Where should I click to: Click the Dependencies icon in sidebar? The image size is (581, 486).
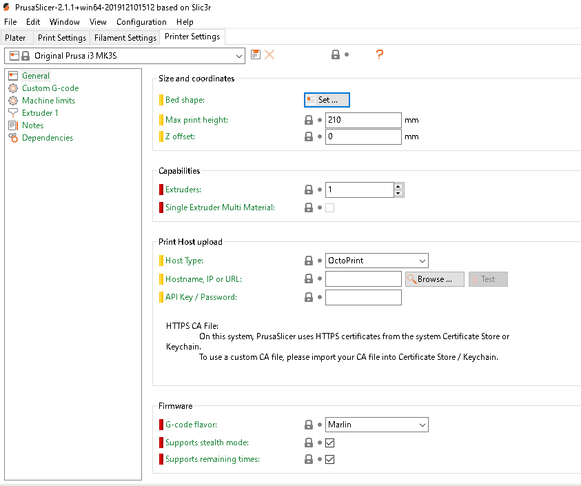click(x=13, y=138)
